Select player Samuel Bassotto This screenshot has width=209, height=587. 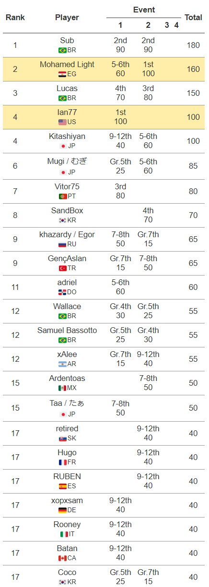coord(67,331)
